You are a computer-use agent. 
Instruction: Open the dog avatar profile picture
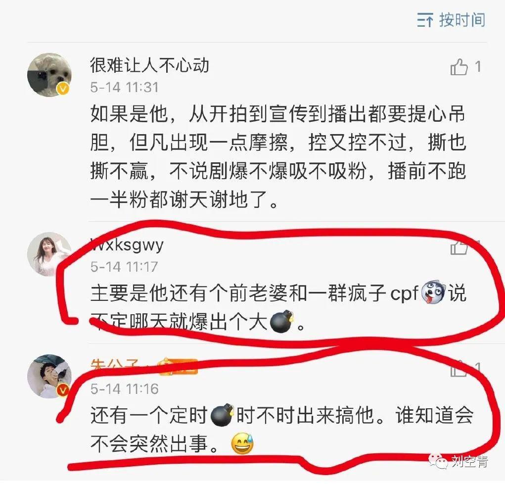pos(49,75)
